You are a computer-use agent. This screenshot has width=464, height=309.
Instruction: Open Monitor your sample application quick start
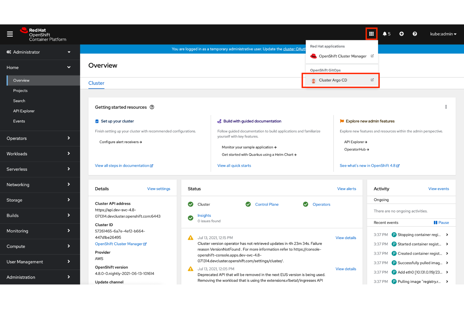click(249, 147)
